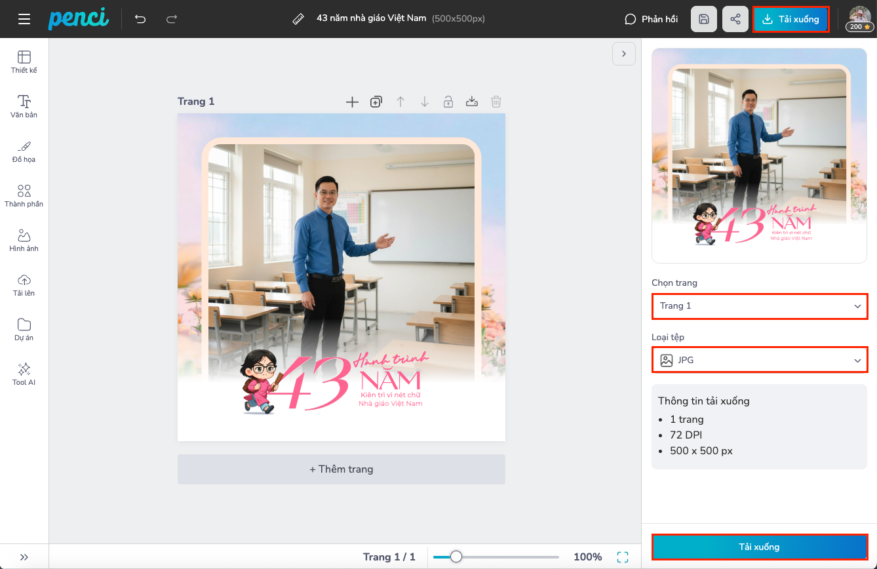Click the redo arrow icon
The width and height of the screenshot is (877, 569).
pyautogui.click(x=172, y=19)
